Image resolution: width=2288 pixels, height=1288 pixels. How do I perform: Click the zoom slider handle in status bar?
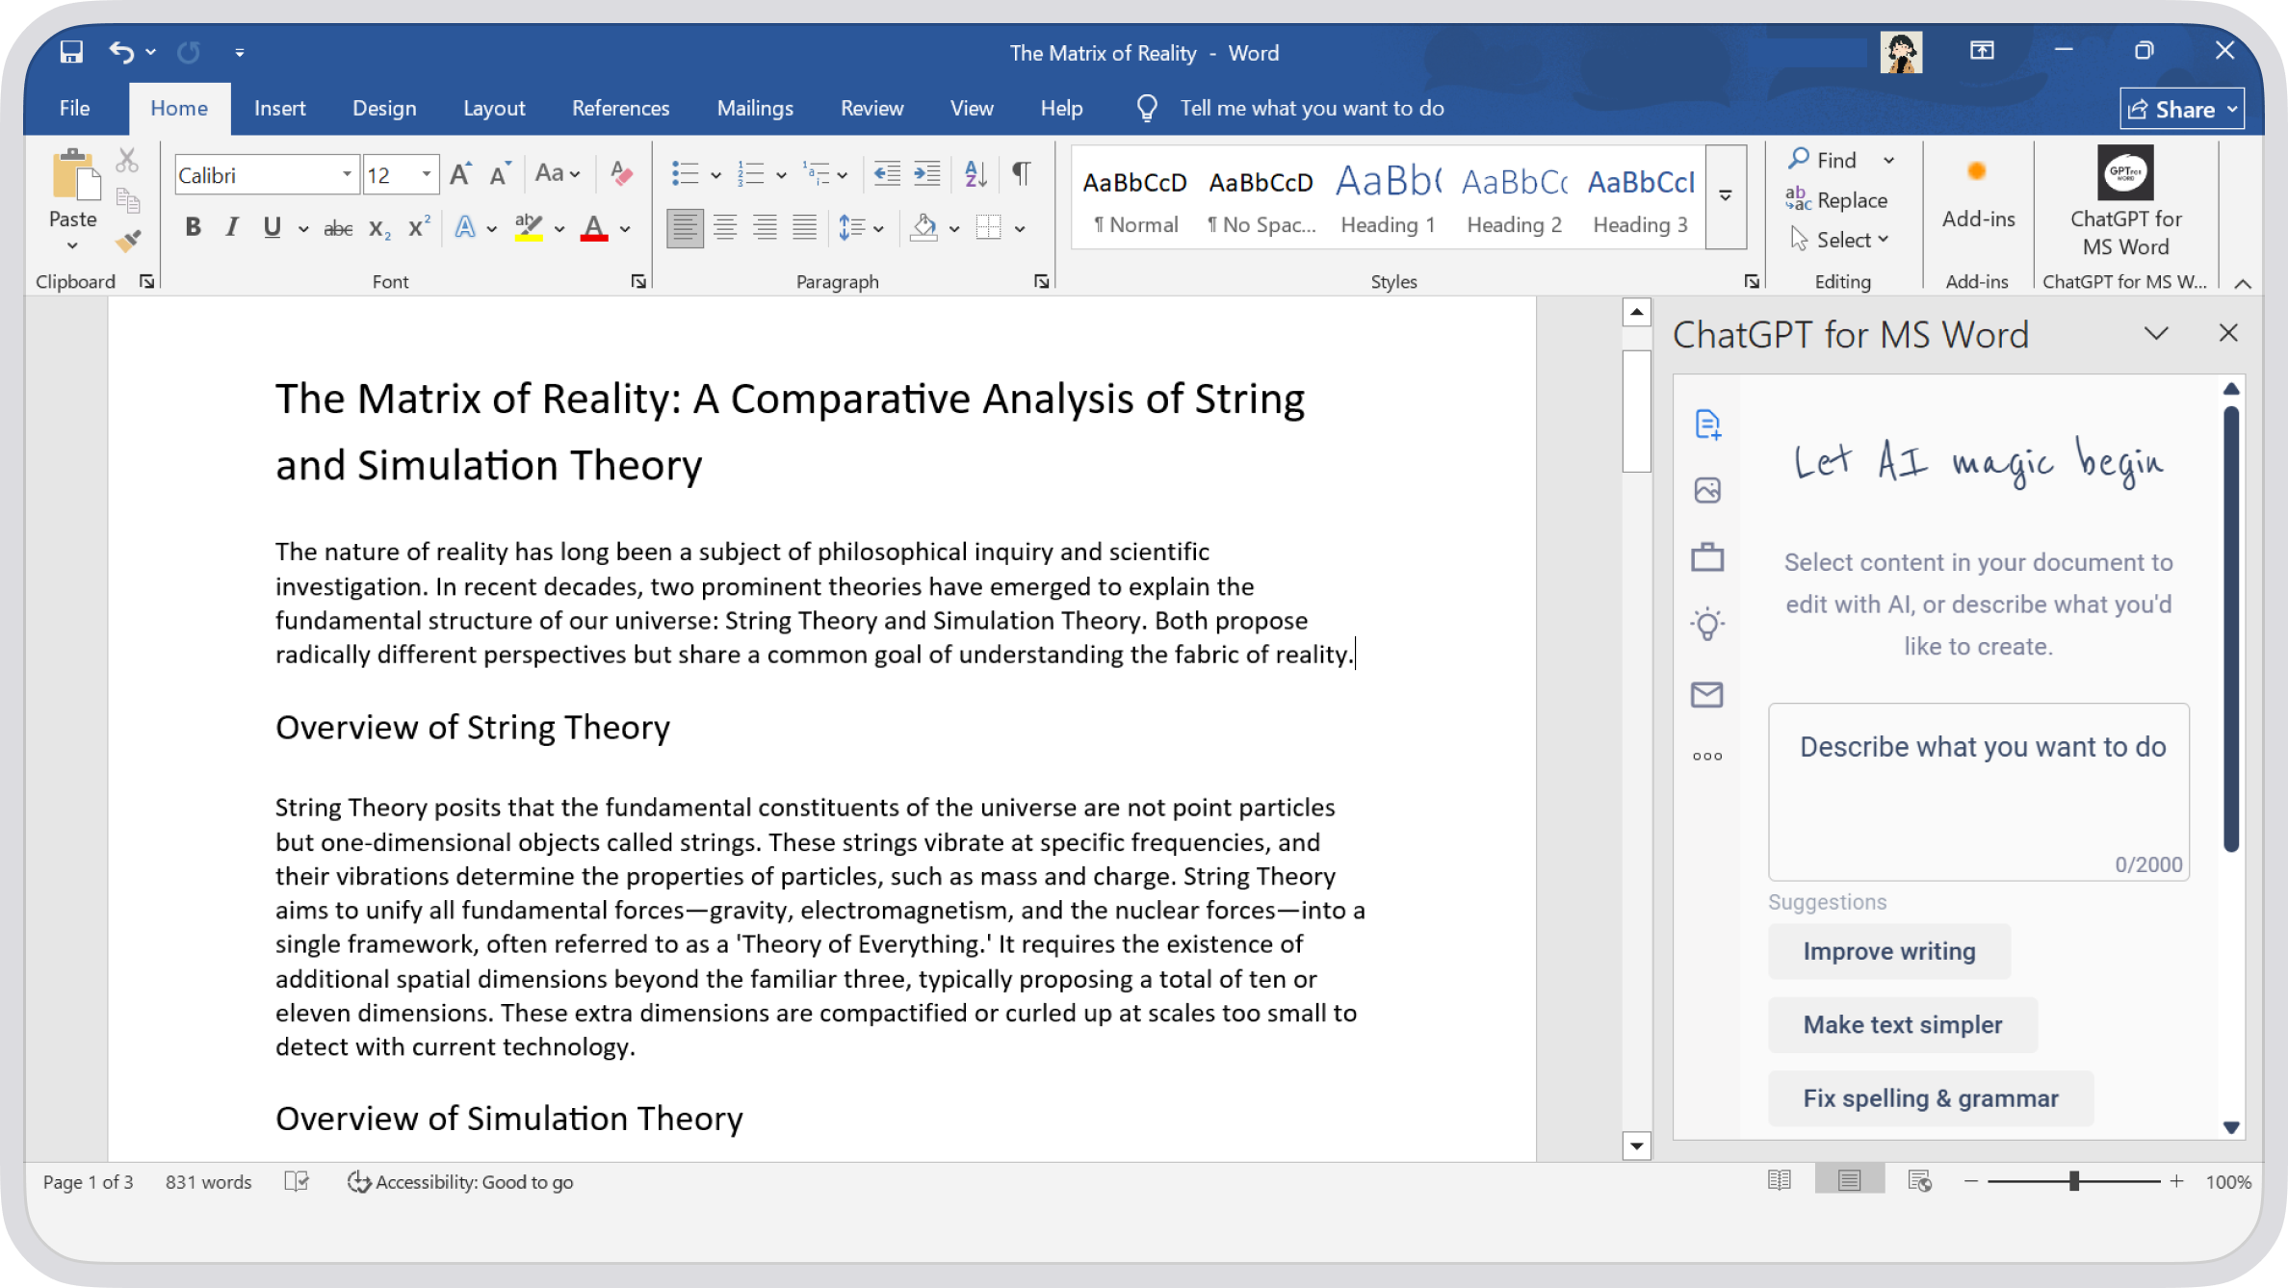(2074, 1181)
